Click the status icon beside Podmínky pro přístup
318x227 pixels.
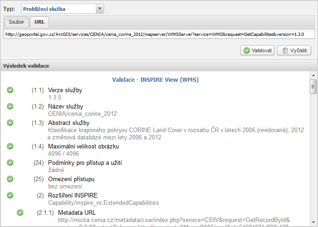[10, 163]
